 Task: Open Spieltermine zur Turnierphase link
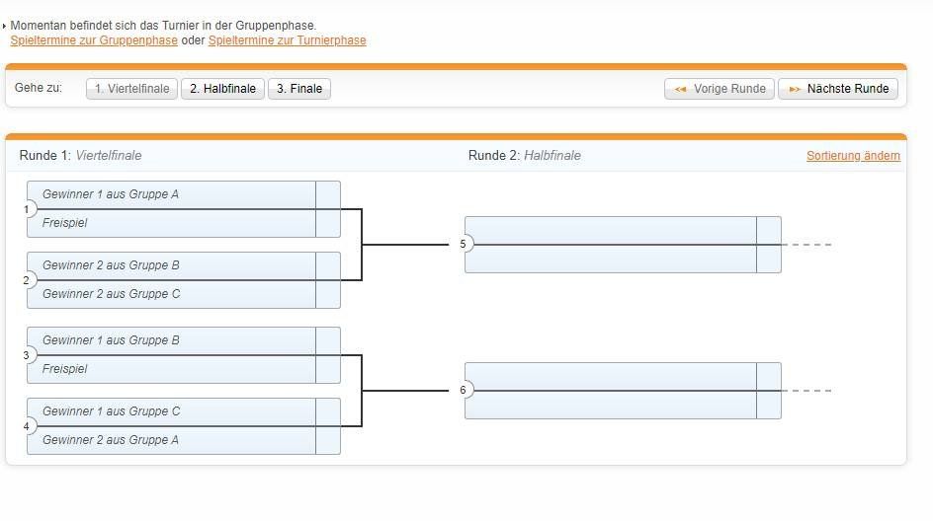(x=287, y=40)
